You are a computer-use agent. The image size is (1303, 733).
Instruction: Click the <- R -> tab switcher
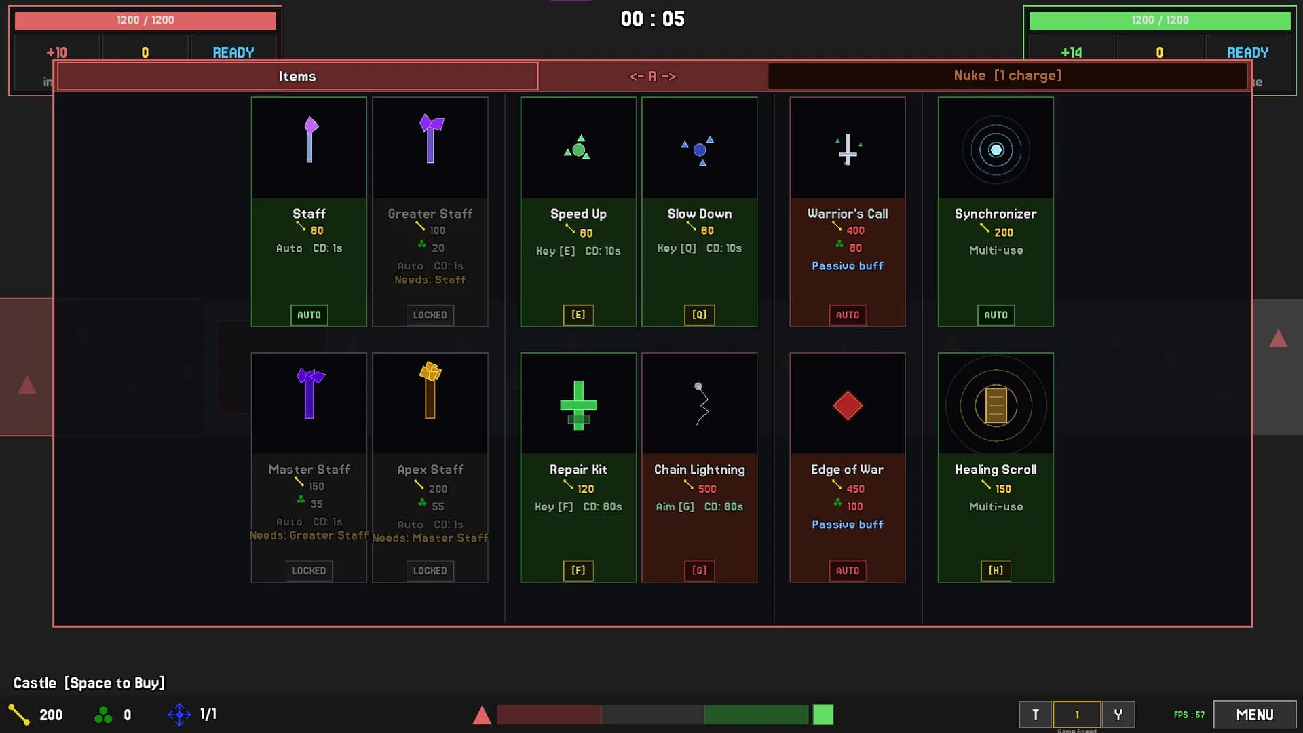point(652,76)
